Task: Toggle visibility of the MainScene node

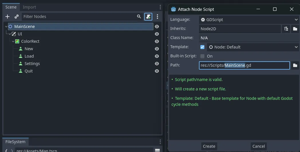Action: (157, 27)
